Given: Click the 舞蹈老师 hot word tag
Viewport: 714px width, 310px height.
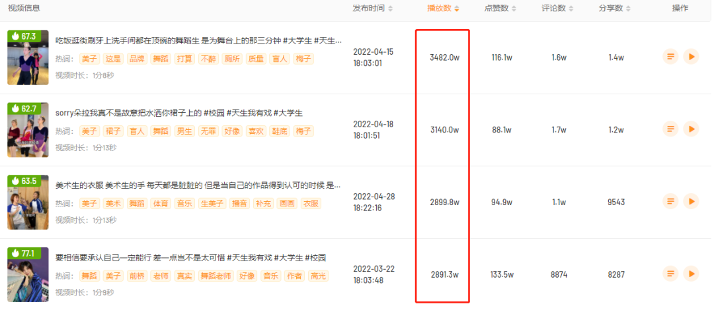Looking at the screenshot, I should click(x=216, y=276).
